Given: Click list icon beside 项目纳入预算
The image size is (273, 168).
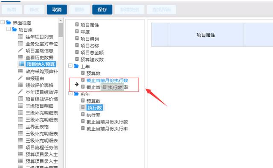Looking at the screenshot, I should (21, 64).
